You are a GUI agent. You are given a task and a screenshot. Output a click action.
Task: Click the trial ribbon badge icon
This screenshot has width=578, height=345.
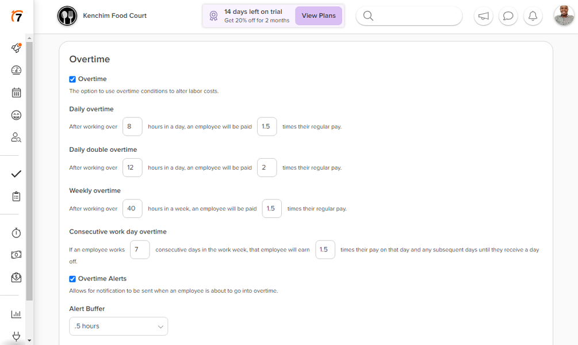(x=213, y=16)
